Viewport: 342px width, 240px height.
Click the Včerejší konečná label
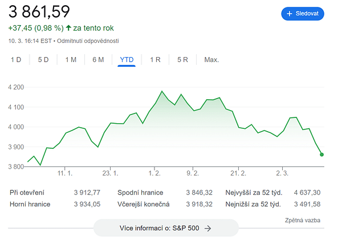tap(143, 204)
